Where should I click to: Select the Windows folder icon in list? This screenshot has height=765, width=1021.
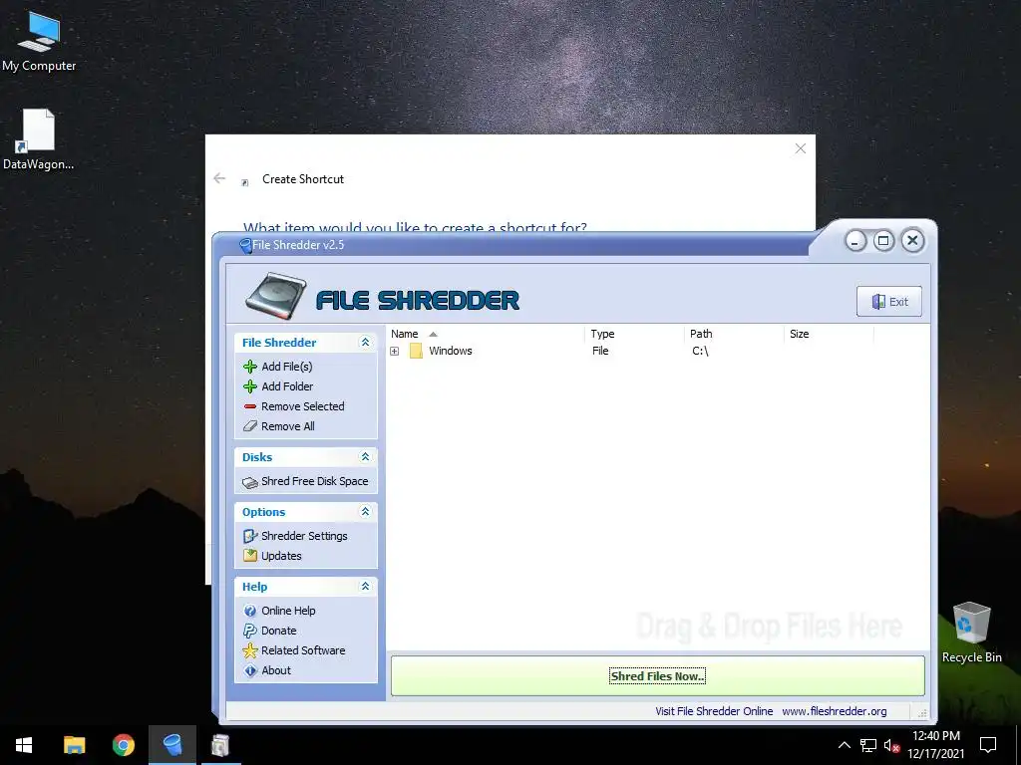point(416,352)
